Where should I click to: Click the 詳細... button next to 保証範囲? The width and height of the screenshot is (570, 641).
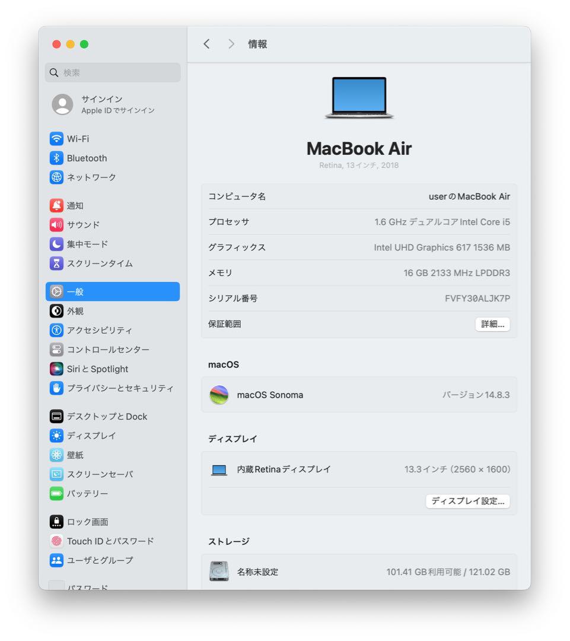492,324
